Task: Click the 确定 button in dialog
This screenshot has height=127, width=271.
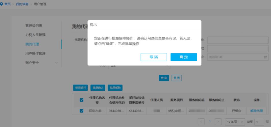Action: point(184,57)
